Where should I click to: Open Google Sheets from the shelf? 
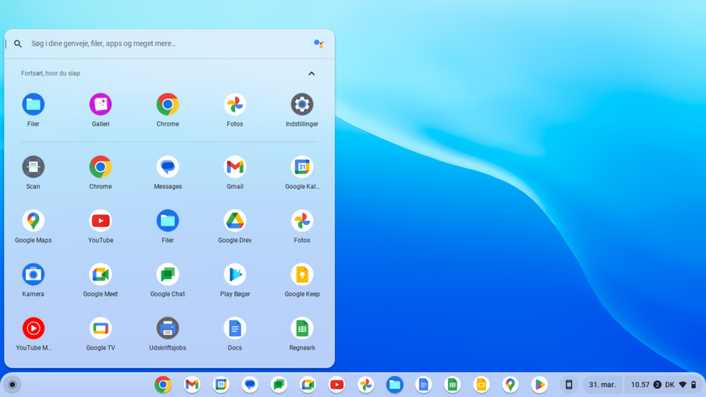point(452,385)
